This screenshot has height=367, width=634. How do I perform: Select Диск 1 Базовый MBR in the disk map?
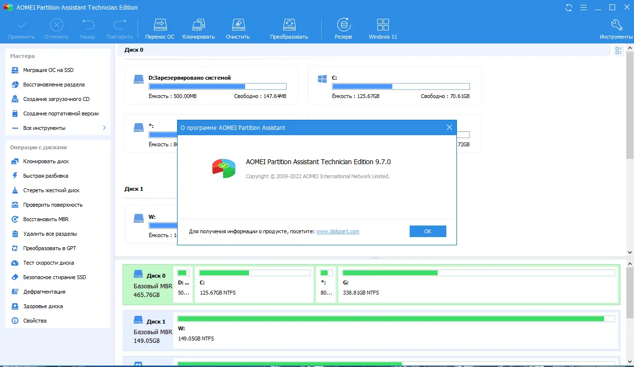(x=147, y=331)
